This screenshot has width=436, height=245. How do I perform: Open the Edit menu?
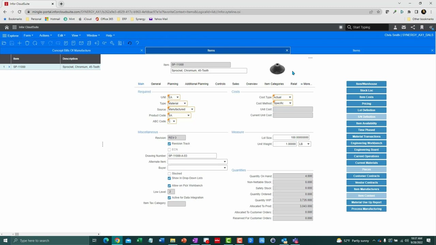pyautogui.click(x=61, y=35)
